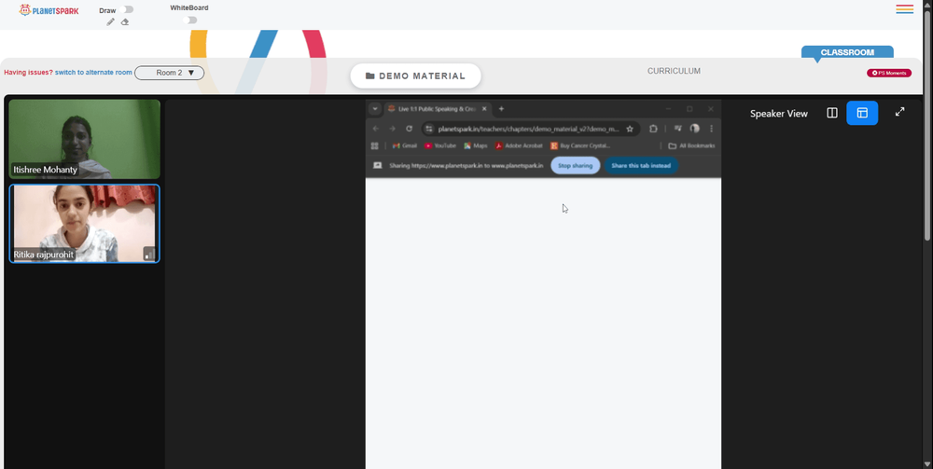This screenshot has width=933, height=469.
Task: Click the planetspark.in address bar URL
Action: [528, 129]
